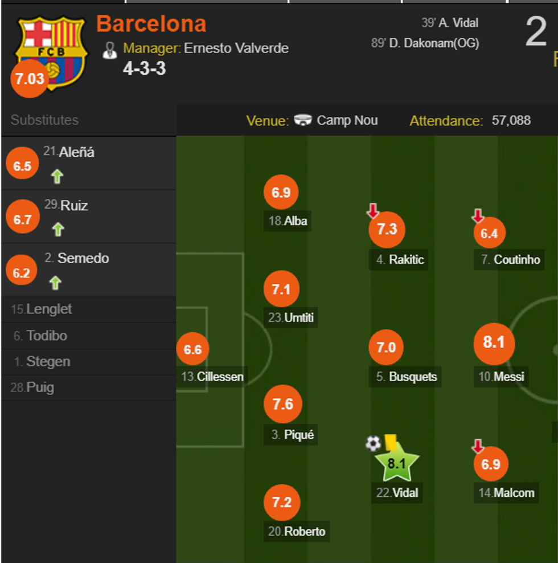Click Aleñá's green substitution arrow

coord(56,177)
